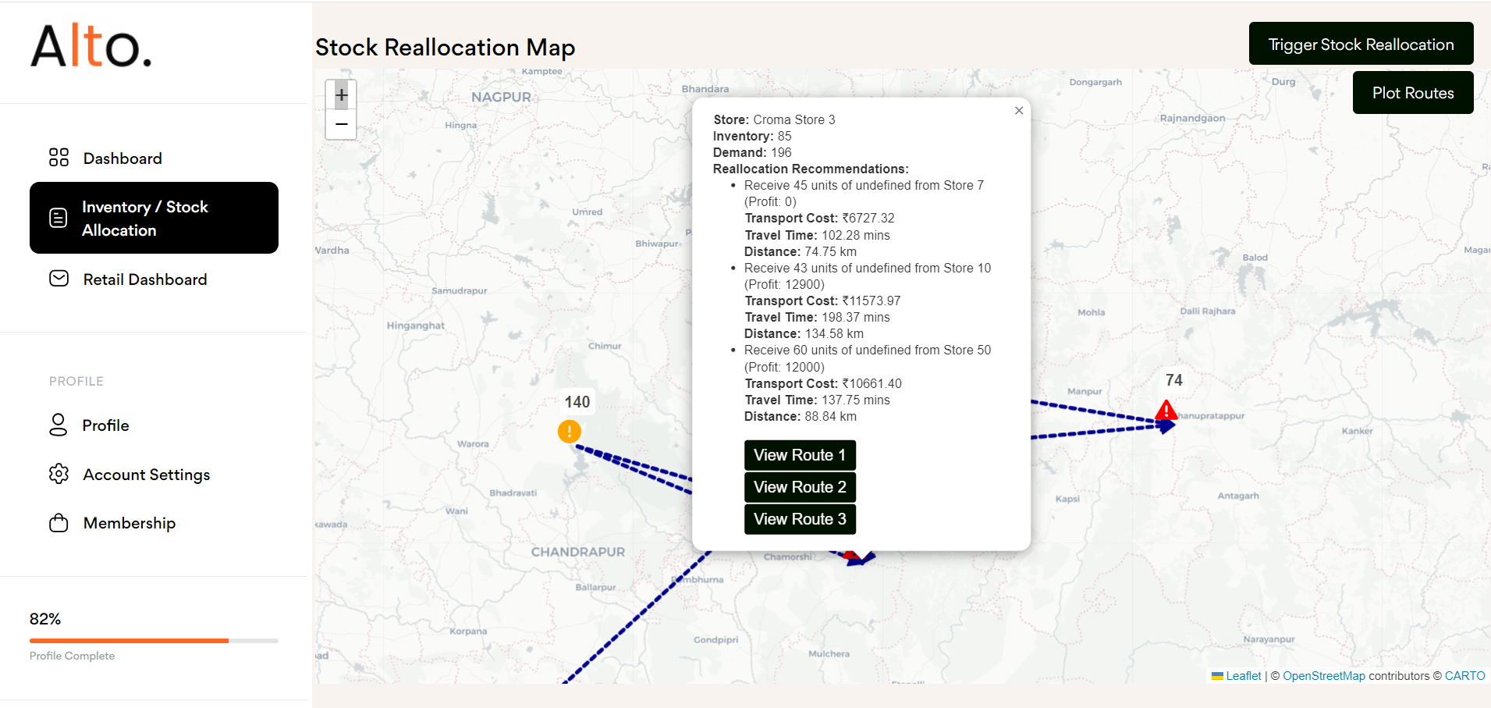Click the 'Store: Croma Store 3' line
The height and width of the screenshot is (708, 1491).
[x=774, y=119]
